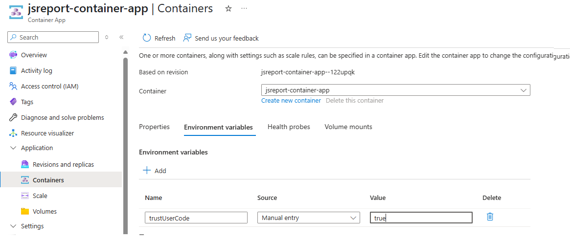Click the Environment variables section heading

(x=173, y=152)
